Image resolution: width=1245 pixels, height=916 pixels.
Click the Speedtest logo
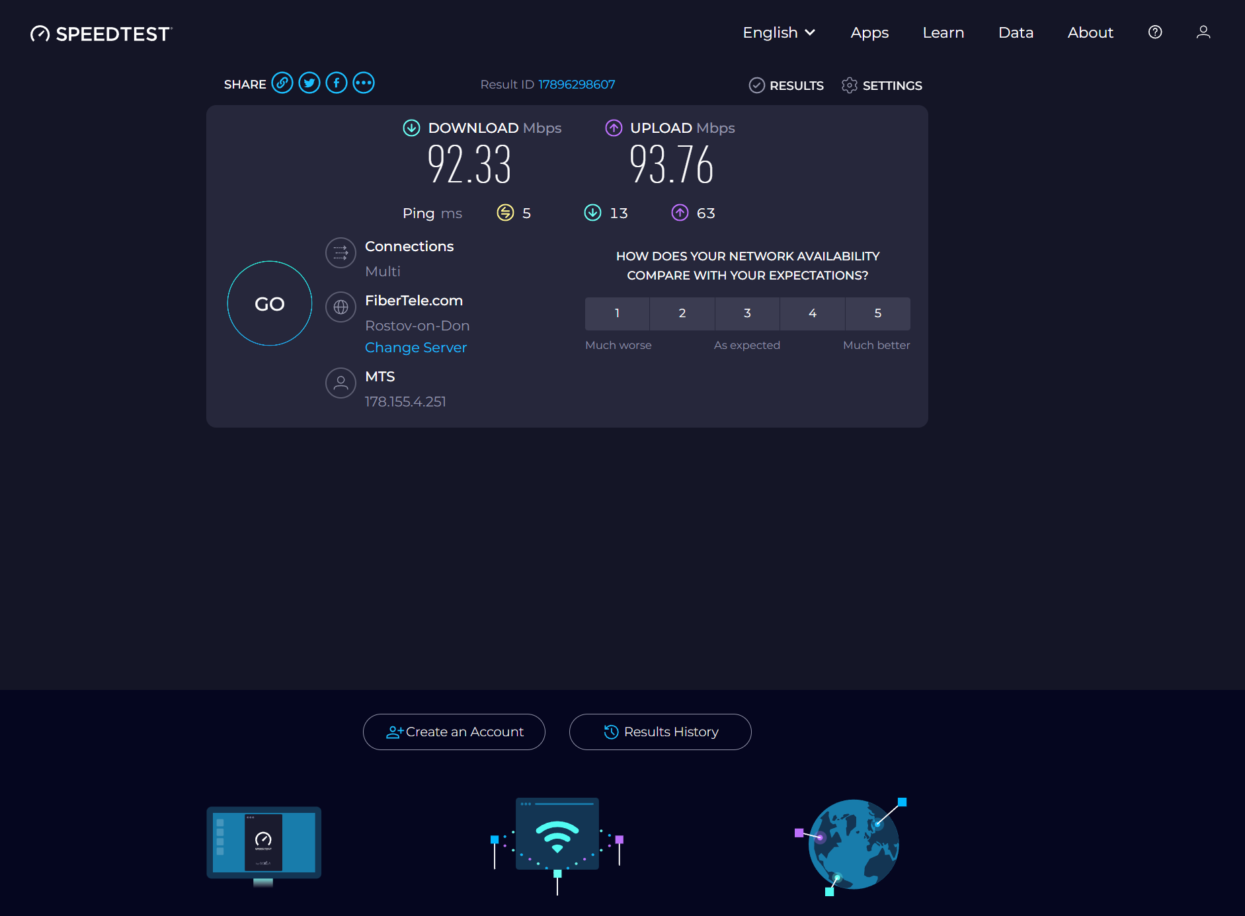tap(101, 34)
